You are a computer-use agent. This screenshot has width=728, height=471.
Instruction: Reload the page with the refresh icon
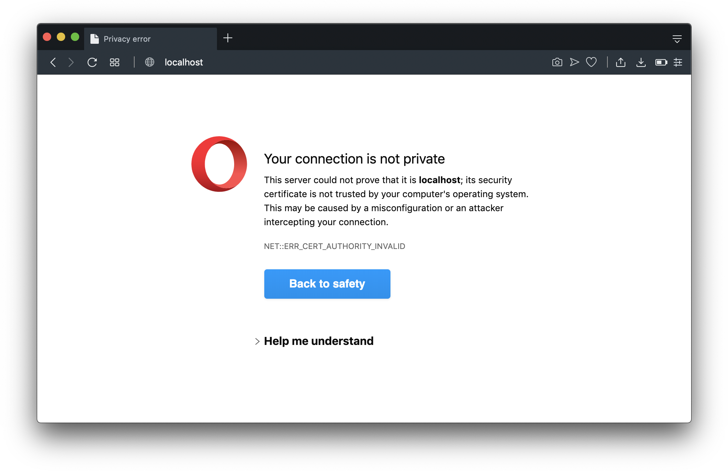click(x=92, y=62)
